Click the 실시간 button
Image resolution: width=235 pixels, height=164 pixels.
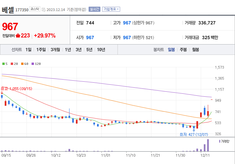(94, 9)
